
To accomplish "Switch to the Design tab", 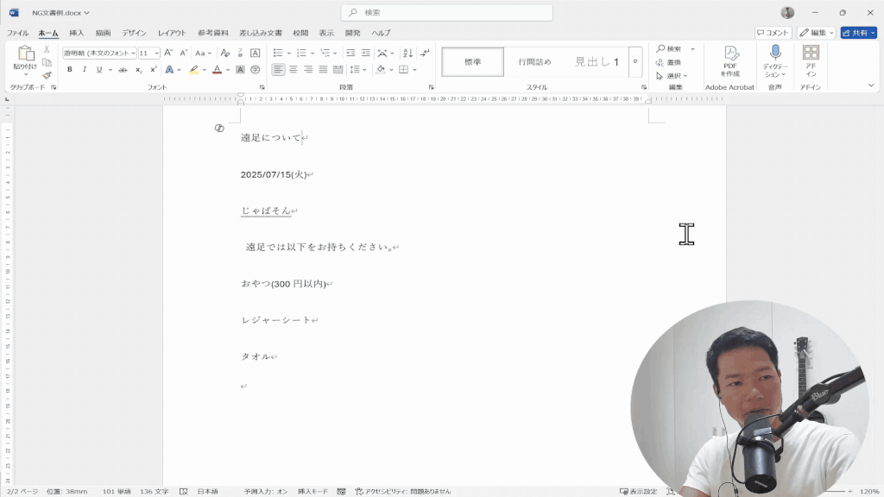I will coord(134,34).
